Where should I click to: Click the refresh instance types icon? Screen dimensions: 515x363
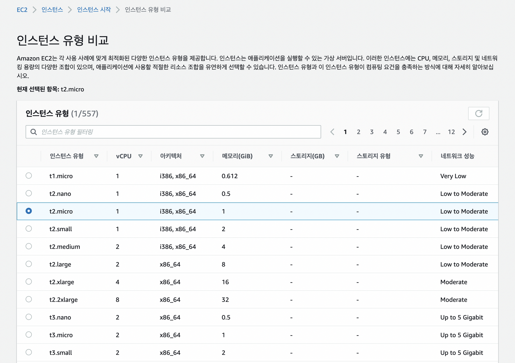(x=478, y=114)
